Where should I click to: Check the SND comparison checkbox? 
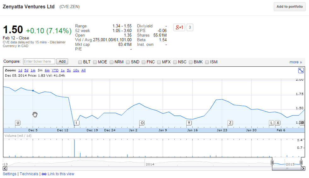[128, 62]
